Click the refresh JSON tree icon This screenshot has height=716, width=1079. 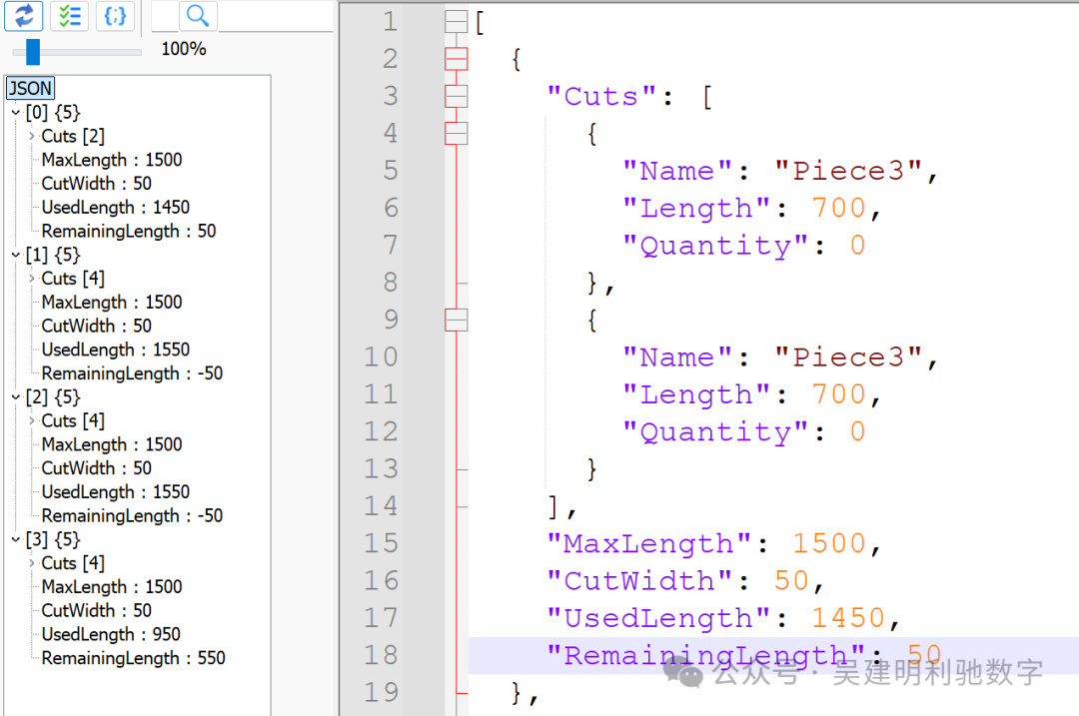(24, 15)
